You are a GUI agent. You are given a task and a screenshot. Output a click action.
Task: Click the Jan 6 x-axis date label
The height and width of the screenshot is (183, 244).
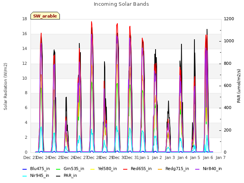tap(208, 157)
